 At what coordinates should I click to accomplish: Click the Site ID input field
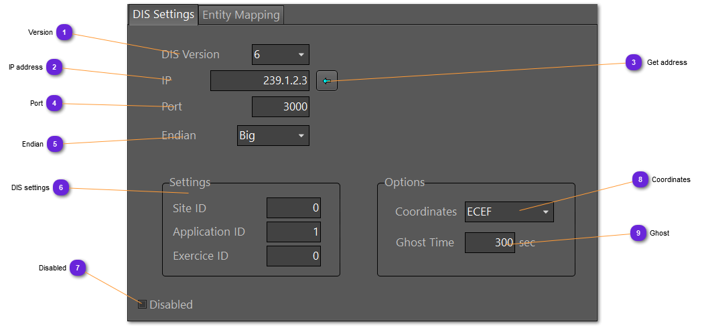[x=293, y=208]
